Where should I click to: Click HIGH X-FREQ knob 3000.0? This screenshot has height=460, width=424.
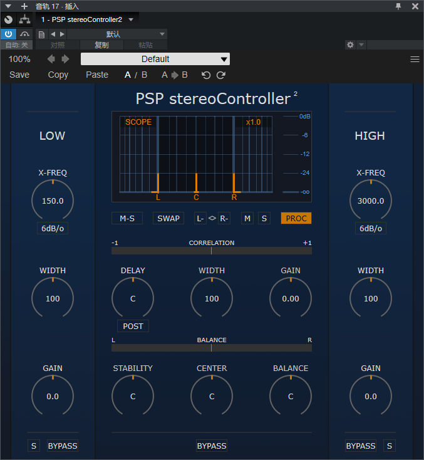click(371, 201)
